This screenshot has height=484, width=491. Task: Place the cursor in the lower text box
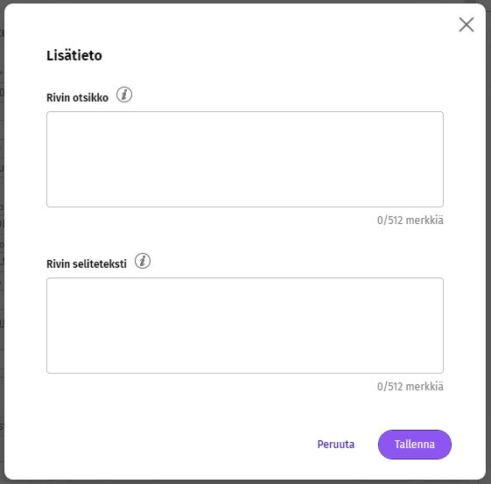[x=245, y=326]
